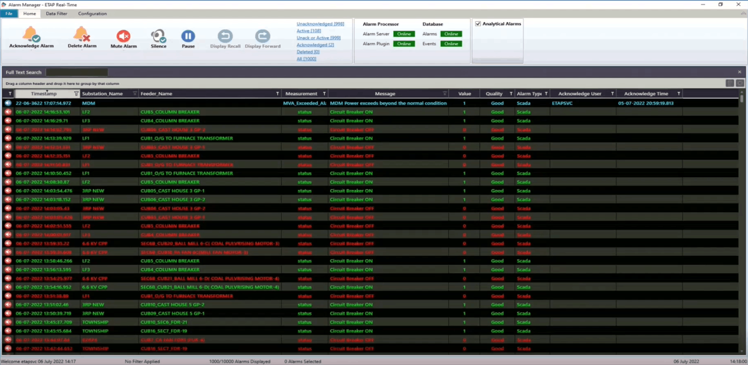This screenshot has height=365, width=748.
Task: Click speaker icon of row 13:56:13.595
Action: click(8, 270)
